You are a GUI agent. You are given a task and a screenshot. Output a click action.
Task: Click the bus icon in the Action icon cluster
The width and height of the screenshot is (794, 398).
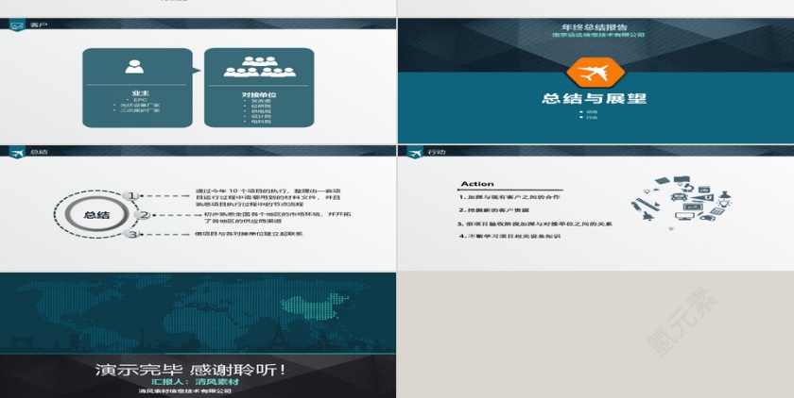click(679, 197)
